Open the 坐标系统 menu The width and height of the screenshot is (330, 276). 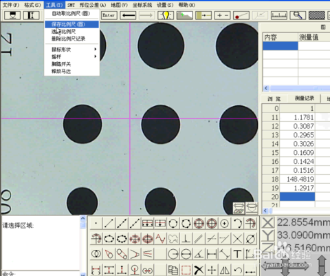[142, 5]
